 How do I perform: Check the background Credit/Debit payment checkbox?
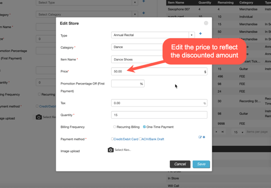(x=37, y=106)
